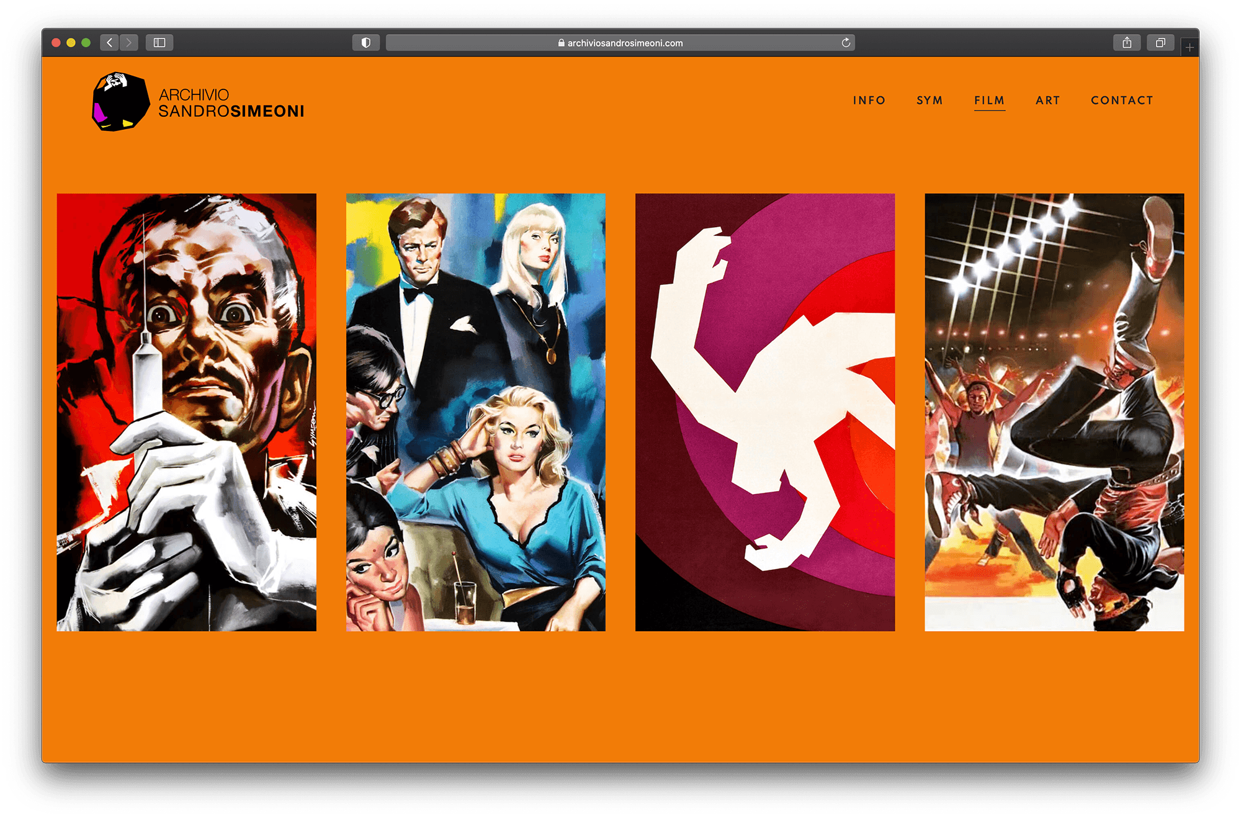Open the SYM menu item

tap(930, 100)
